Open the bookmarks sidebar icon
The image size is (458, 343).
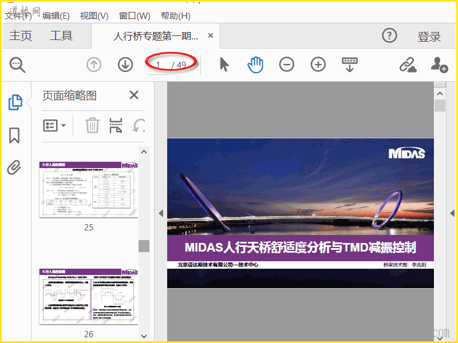point(14,135)
